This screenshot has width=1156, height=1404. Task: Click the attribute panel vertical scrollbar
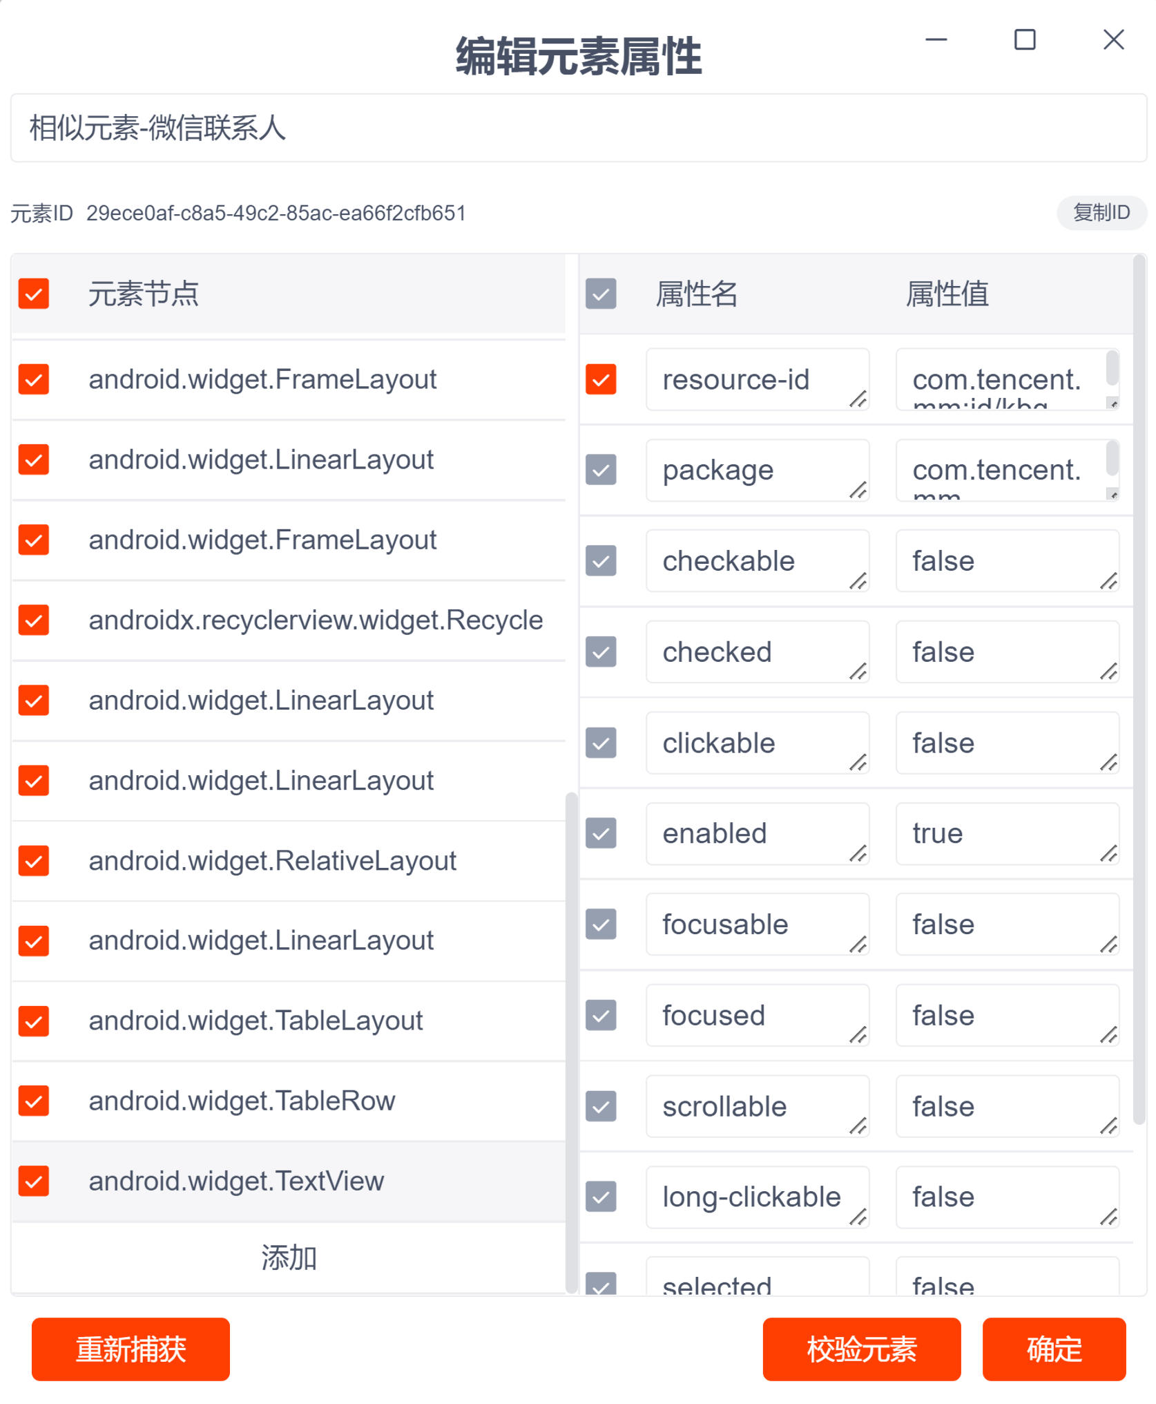pyautogui.click(x=1139, y=691)
